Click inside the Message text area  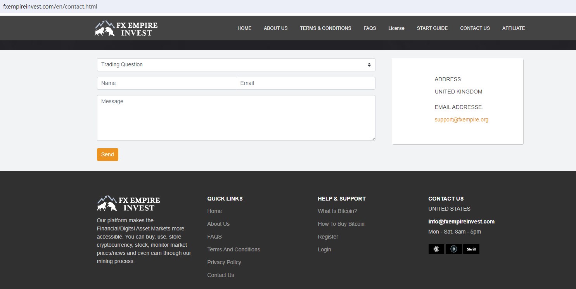[236, 118]
